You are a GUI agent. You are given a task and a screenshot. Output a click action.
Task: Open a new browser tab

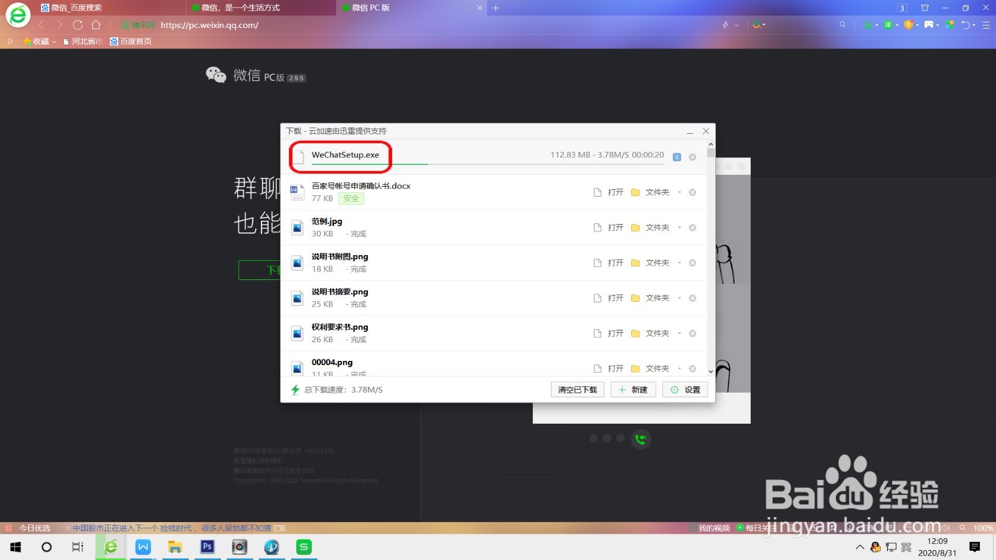[496, 8]
